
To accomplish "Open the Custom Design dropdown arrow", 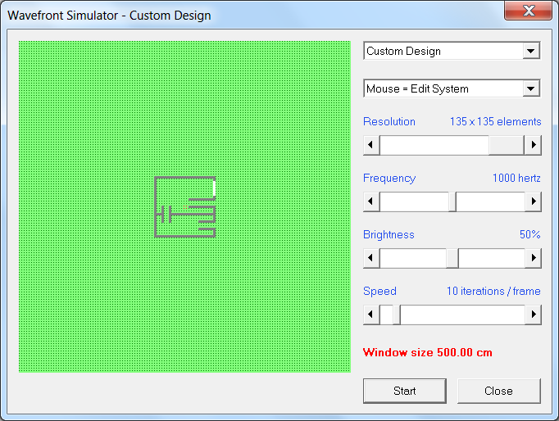I will (x=531, y=51).
